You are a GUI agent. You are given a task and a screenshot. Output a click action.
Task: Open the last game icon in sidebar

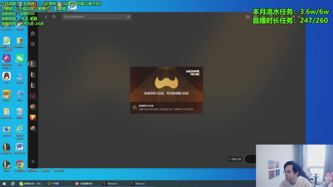point(33,128)
